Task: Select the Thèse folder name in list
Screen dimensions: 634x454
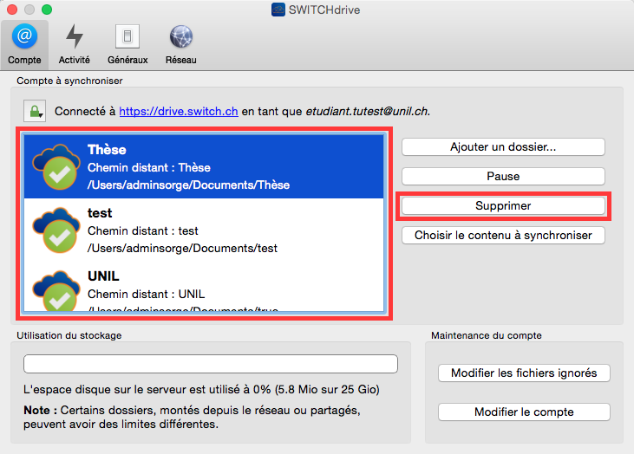Action: (x=107, y=150)
